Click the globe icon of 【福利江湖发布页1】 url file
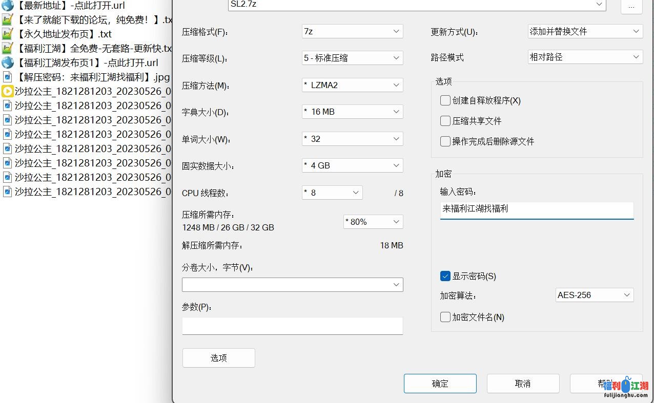The width and height of the screenshot is (654, 403). point(7,63)
